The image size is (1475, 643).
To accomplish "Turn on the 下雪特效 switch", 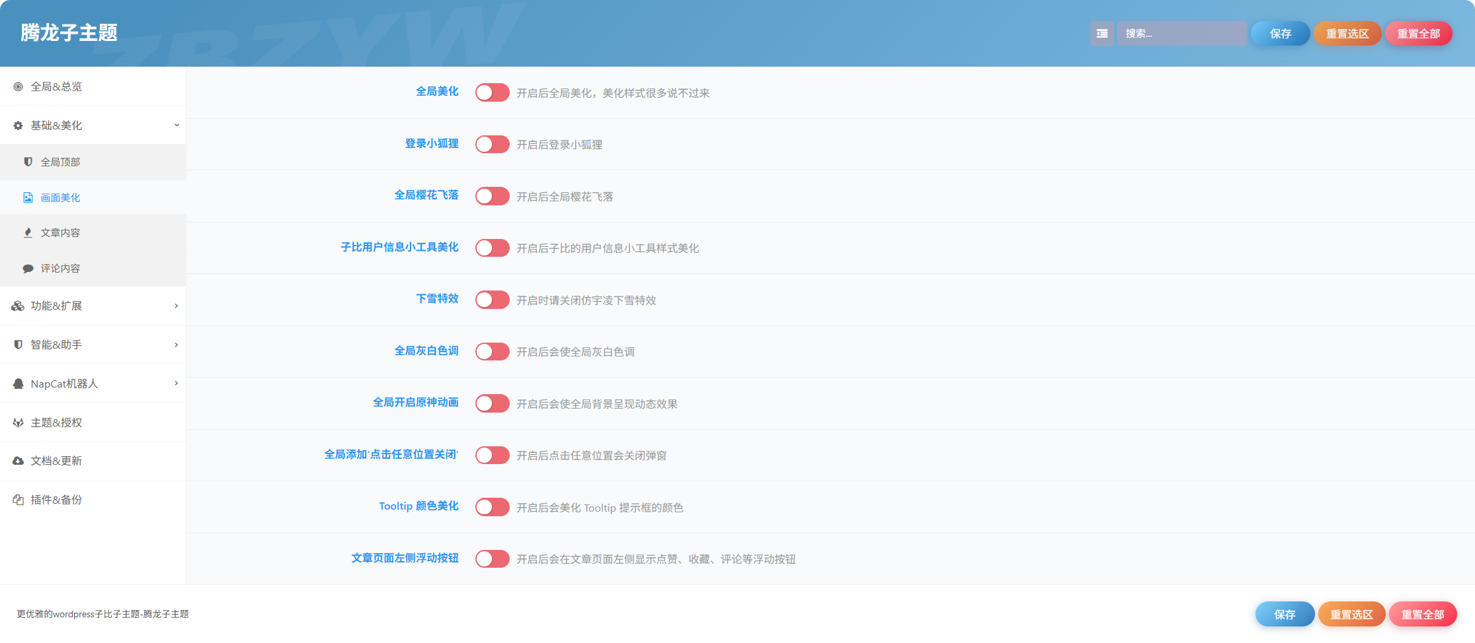I will (x=492, y=300).
